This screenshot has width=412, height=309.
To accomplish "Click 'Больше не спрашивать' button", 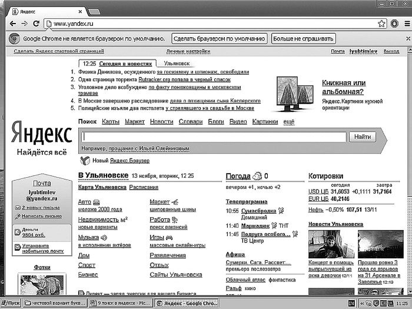I will pyautogui.click(x=304, y=38).
